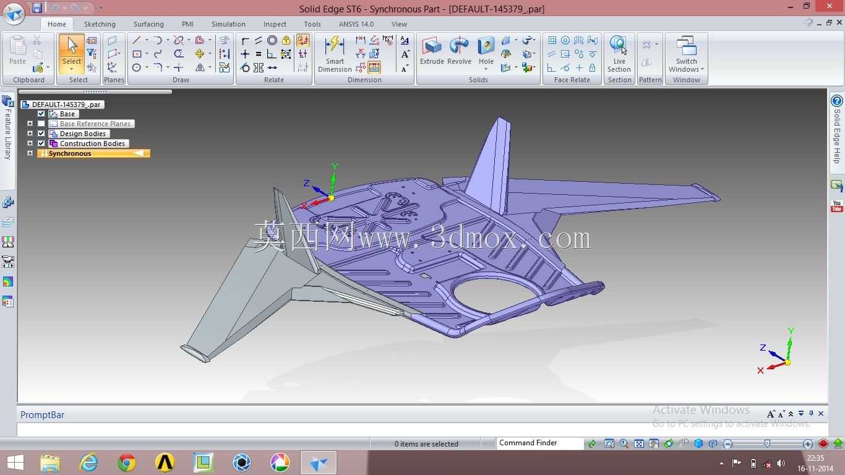Click the Face Relate lock icon
Viewport: 845px width, 475px height.
click(x=592, y=67)
